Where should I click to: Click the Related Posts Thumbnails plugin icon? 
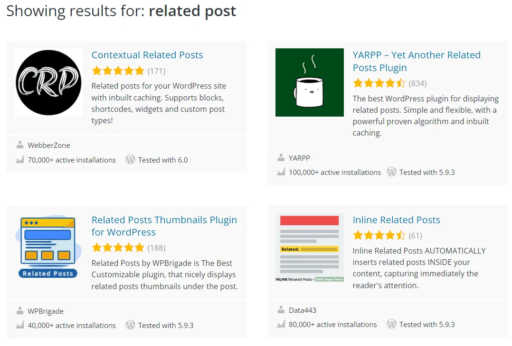(x=48, y=247)
